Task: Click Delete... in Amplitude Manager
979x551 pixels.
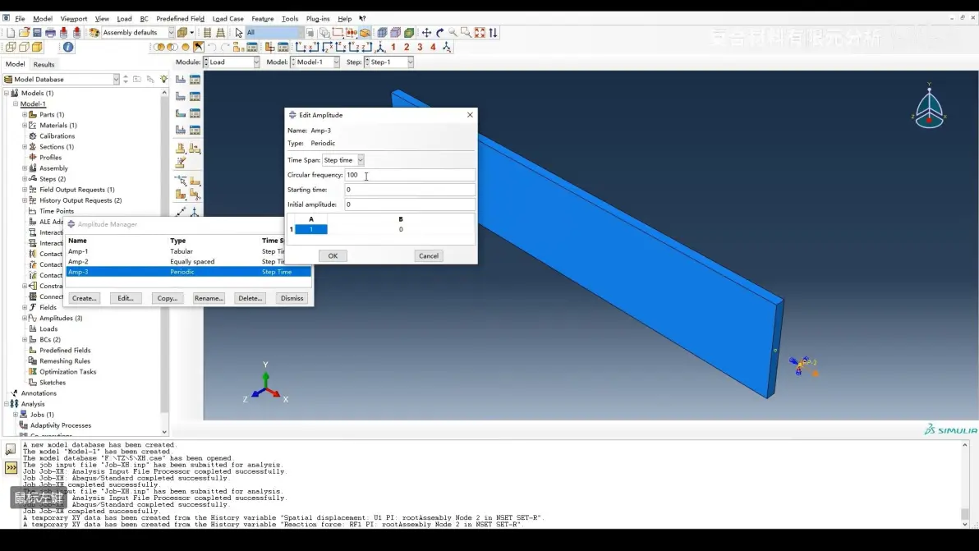Action: [250, 298]
